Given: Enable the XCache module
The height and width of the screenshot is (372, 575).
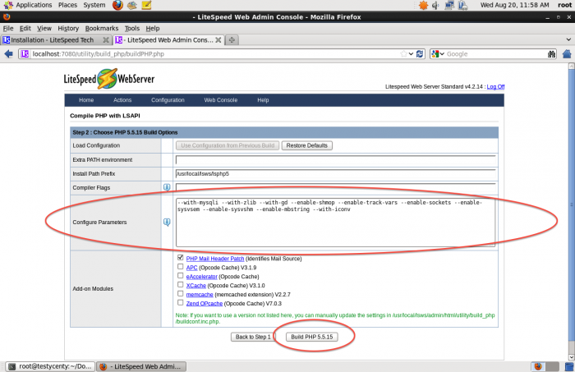Looking at the screenshot, I should click(x=180, y=285).
